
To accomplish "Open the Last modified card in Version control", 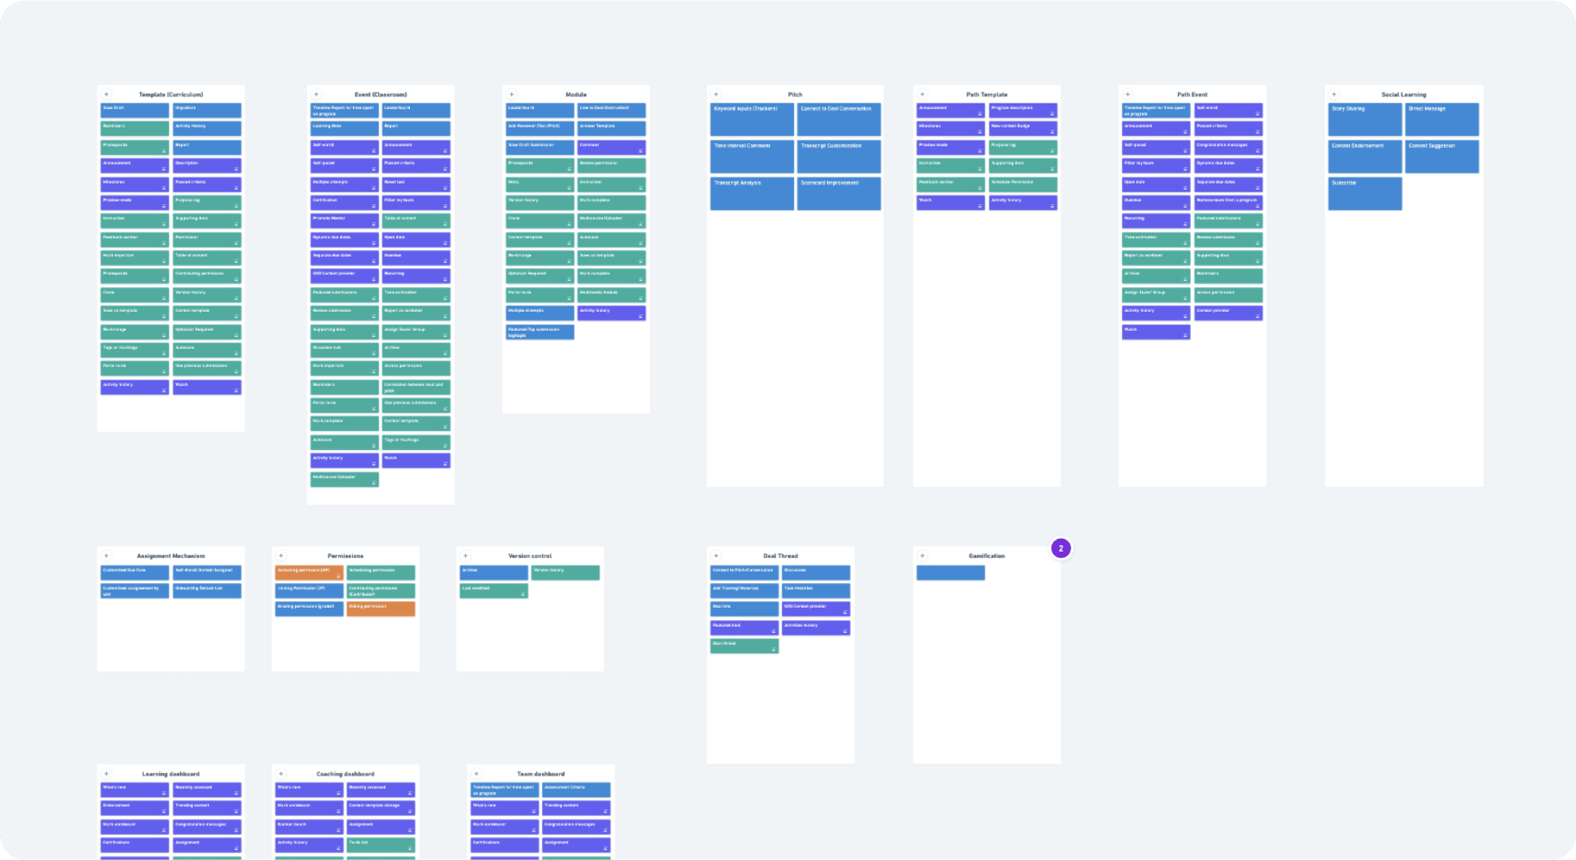I will (x=494, y=591).
